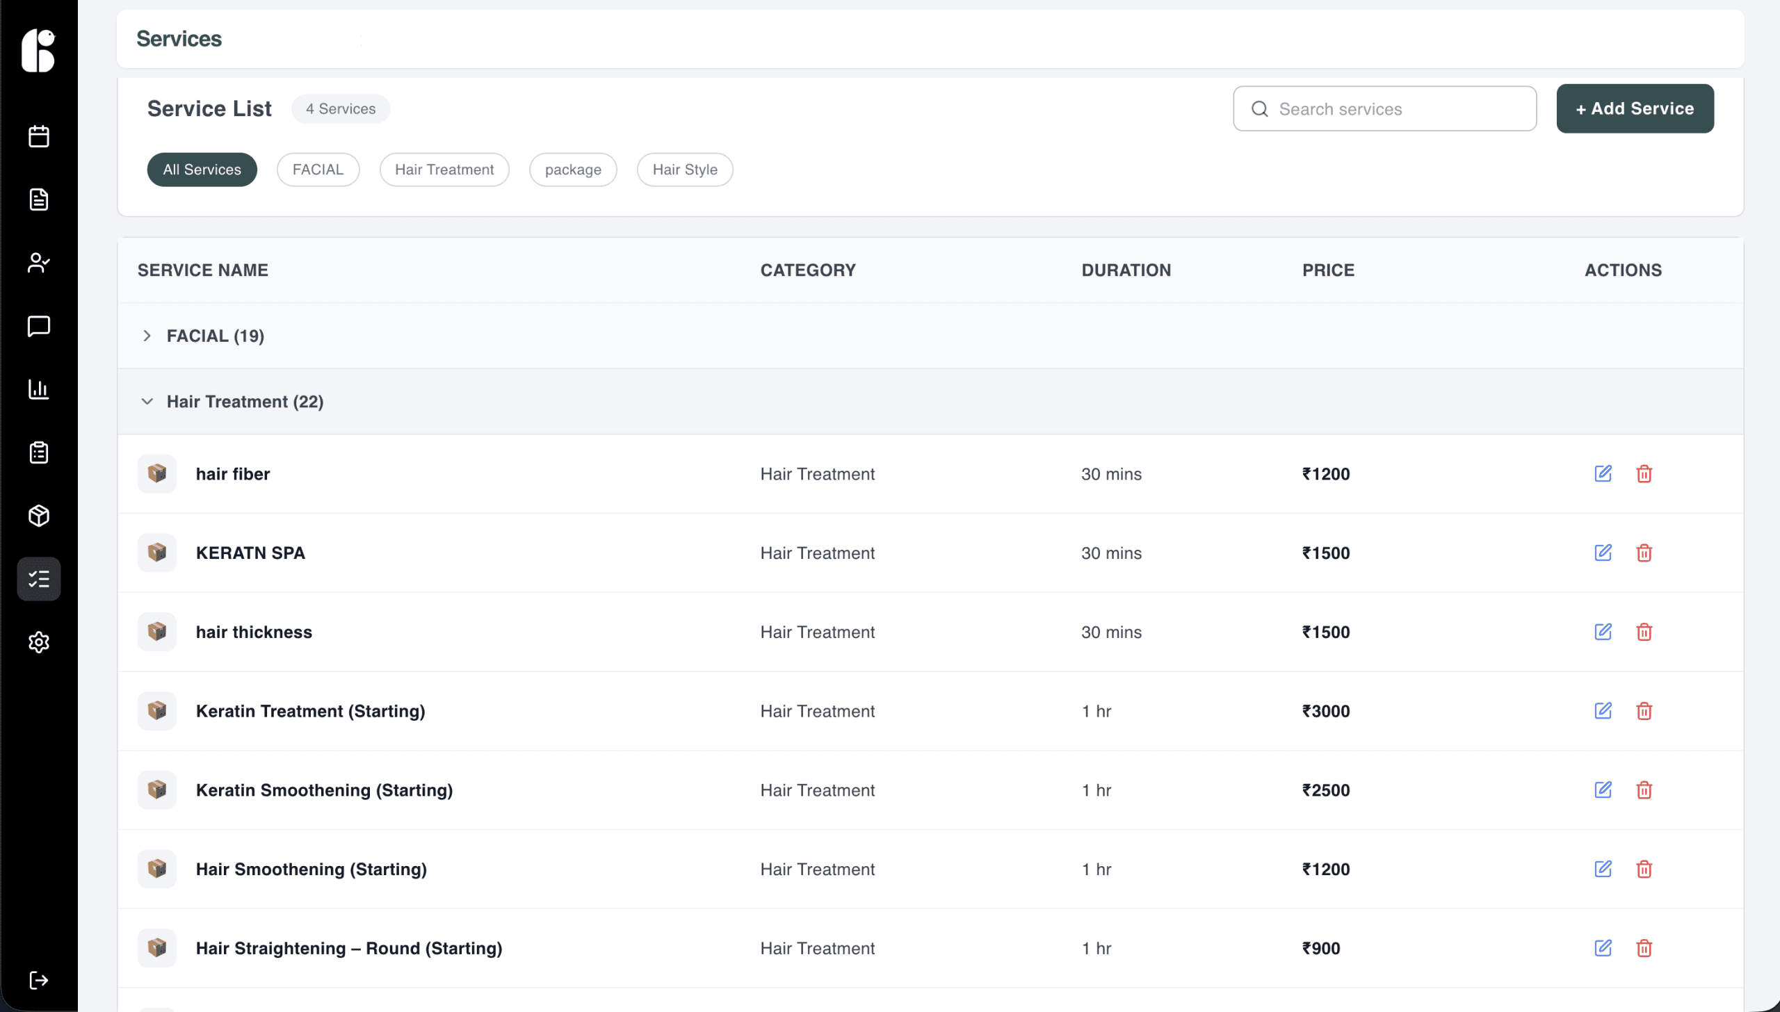Open the customers icon in sidebar
Image resolution: width=1780 pixels, height=1012 pixels.
pyautogui.click(x=39, y=263)
